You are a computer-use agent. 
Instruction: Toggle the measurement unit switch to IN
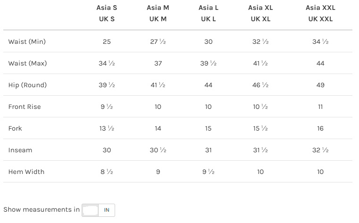(107, 210)
